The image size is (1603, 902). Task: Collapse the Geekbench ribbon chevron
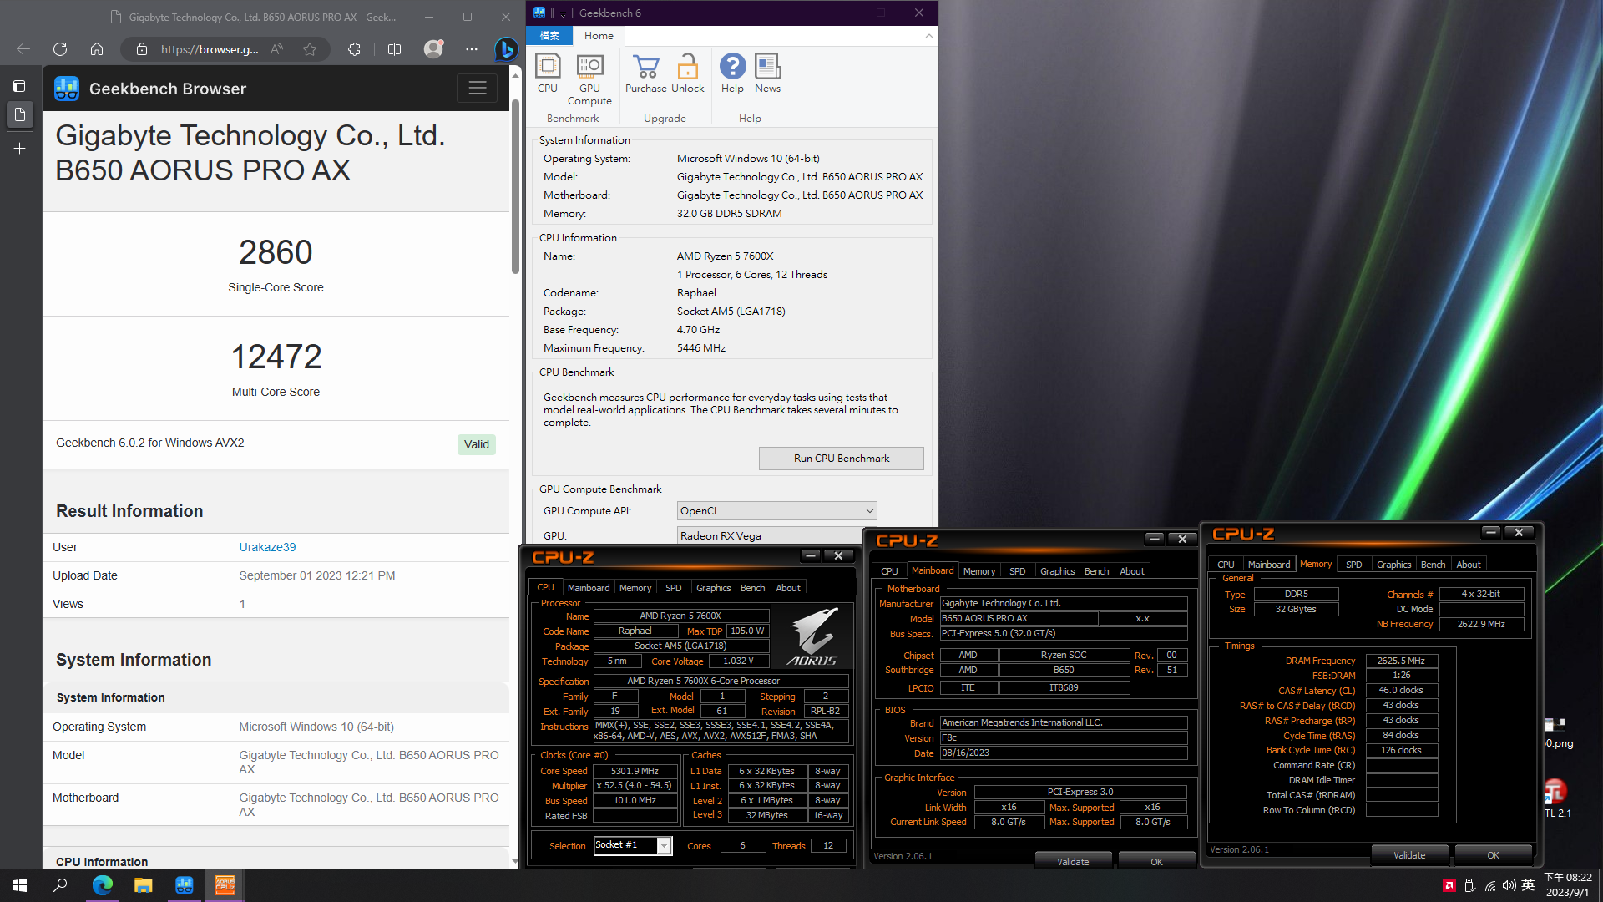[928, 36]
